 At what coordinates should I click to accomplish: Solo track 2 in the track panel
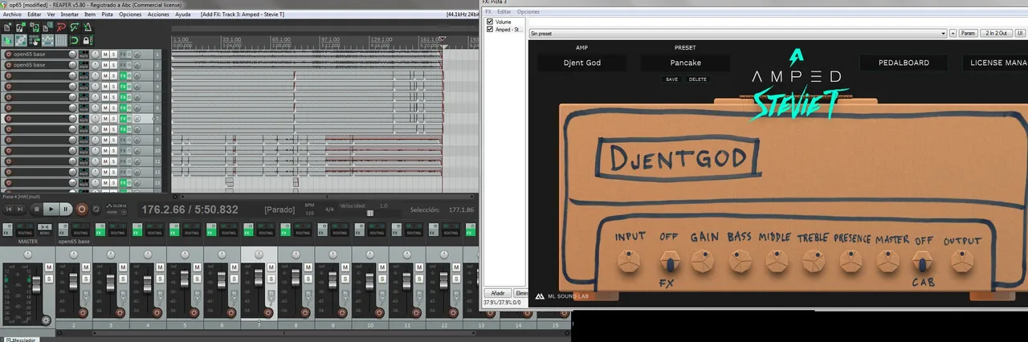[114, 65]
